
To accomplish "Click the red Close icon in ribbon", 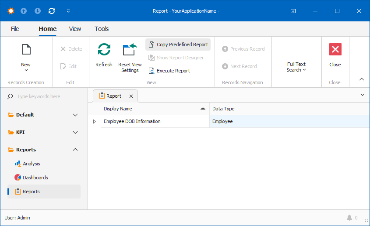I will 335,49.
